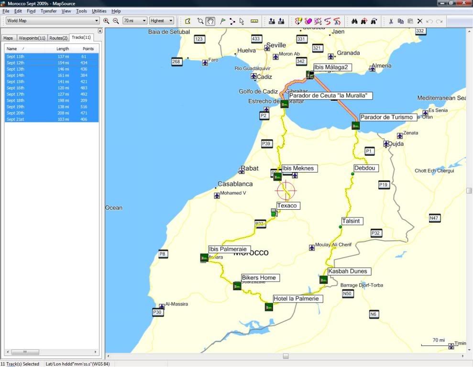This screenshot has width=473, height=367.
Task: Click the Delete X icon
Action: tap(419, 21)
